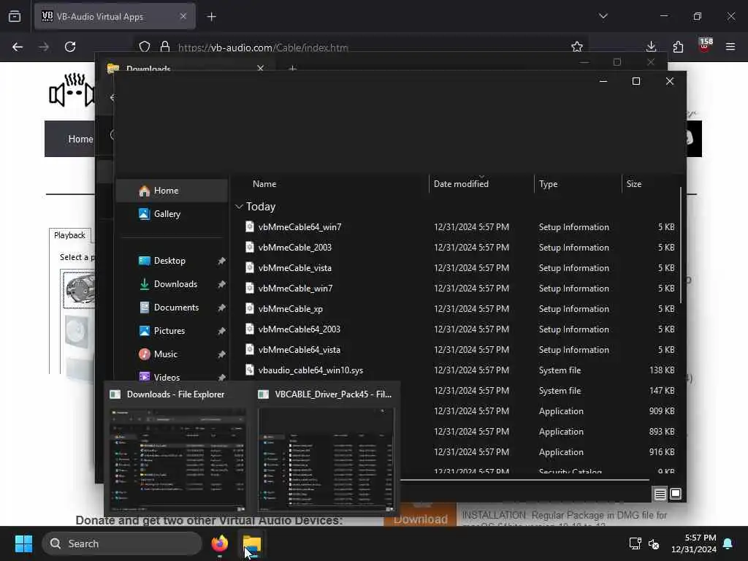Select the Playback tab on the webpage
This screenshot has height=561, width=748.
point(69,235)
